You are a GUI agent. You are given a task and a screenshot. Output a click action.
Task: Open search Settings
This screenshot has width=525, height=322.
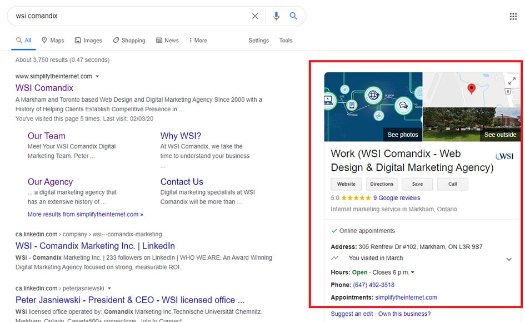[258, 40]
